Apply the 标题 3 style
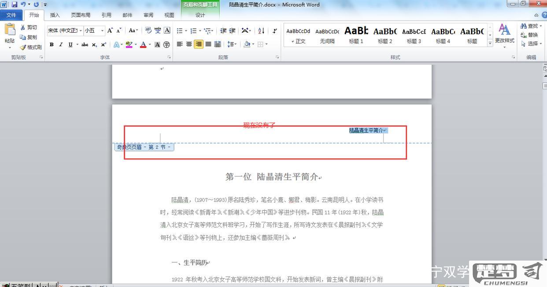The height and width of the screenshot is (287, 547). coord(414,35)
